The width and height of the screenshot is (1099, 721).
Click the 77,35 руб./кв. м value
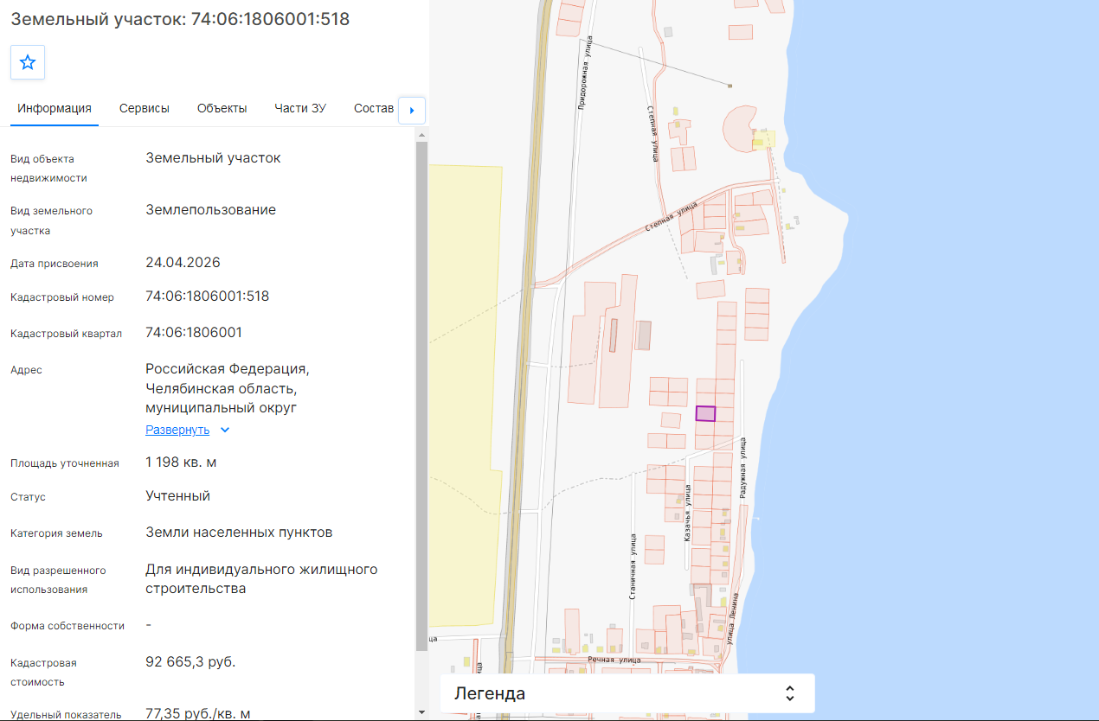(198, 713)
